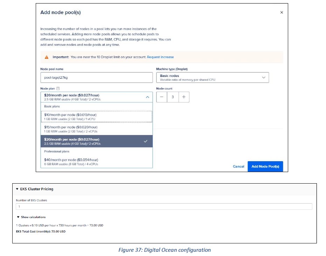The height and width of the screenshot is (256, 326).
Task: Choose the $15/month per node plan
Action: click(x=97, y=129)
